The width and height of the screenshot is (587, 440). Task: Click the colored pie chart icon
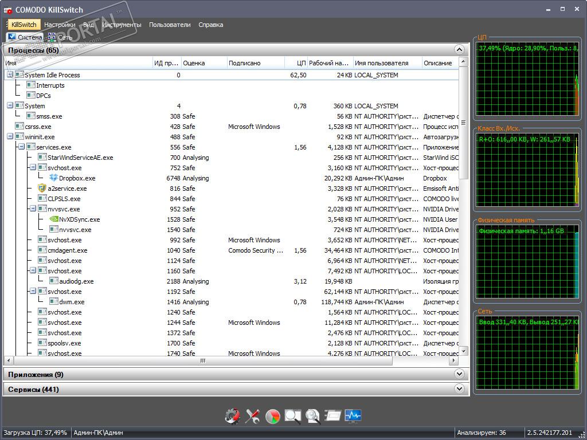click(x=272, y=417)
